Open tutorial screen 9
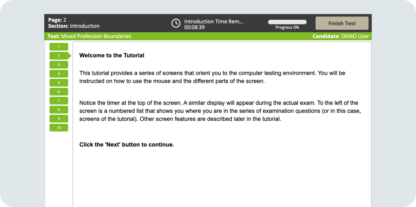416x207 pixels. [x=59, y=119]
